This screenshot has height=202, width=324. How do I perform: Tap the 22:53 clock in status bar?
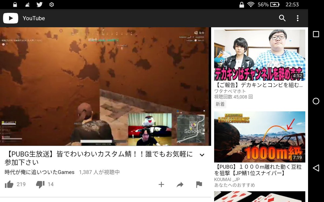pos(292,5)
